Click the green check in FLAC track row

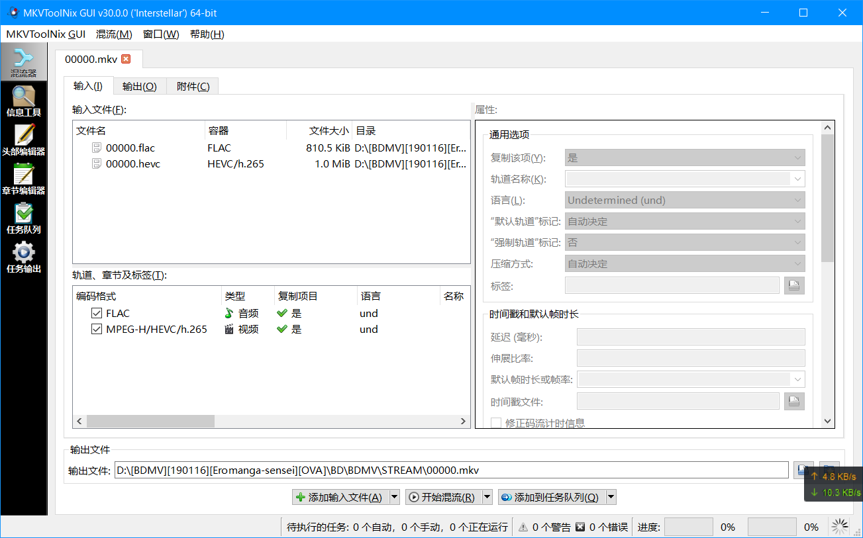tap(282, 313)
